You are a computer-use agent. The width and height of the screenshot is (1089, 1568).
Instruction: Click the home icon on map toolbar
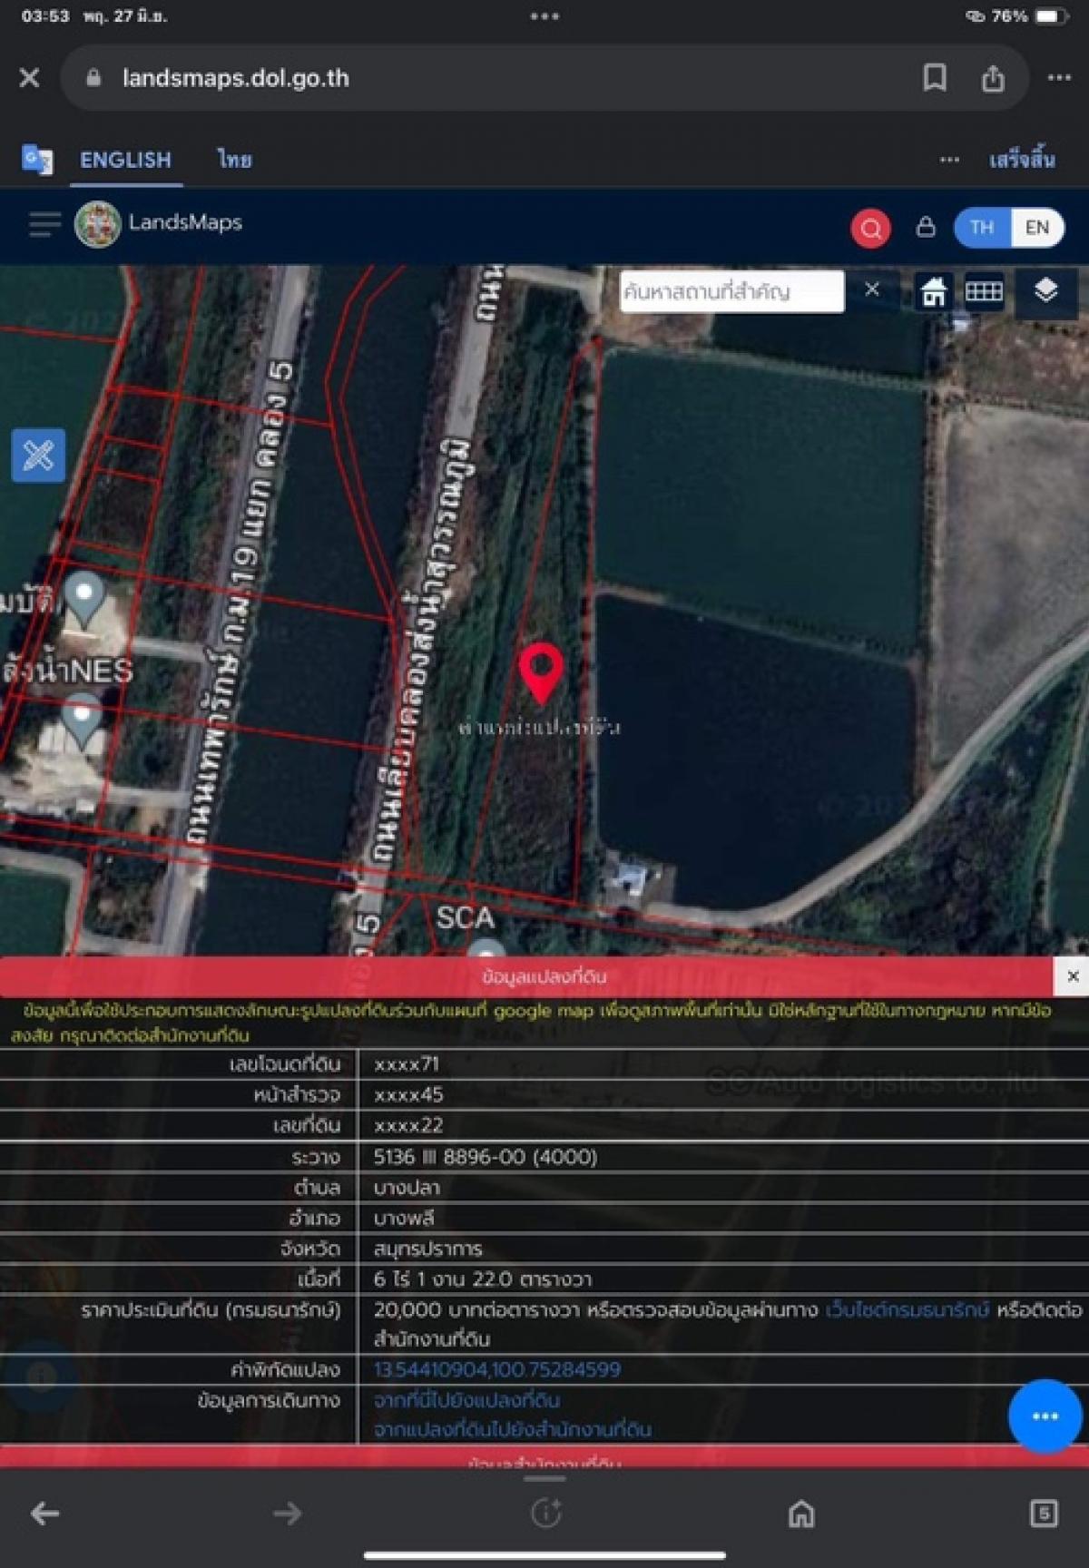click(x=933, y=292)
